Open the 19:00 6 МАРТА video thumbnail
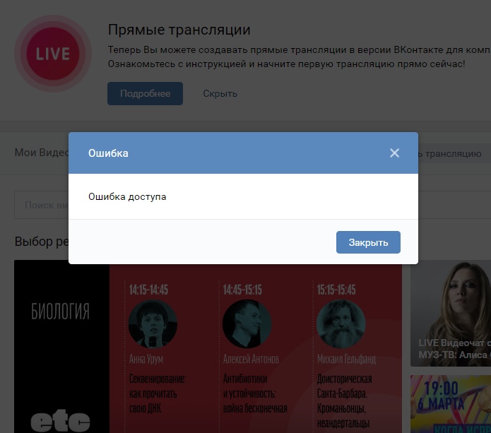The image size is (491, 433). 451,404
